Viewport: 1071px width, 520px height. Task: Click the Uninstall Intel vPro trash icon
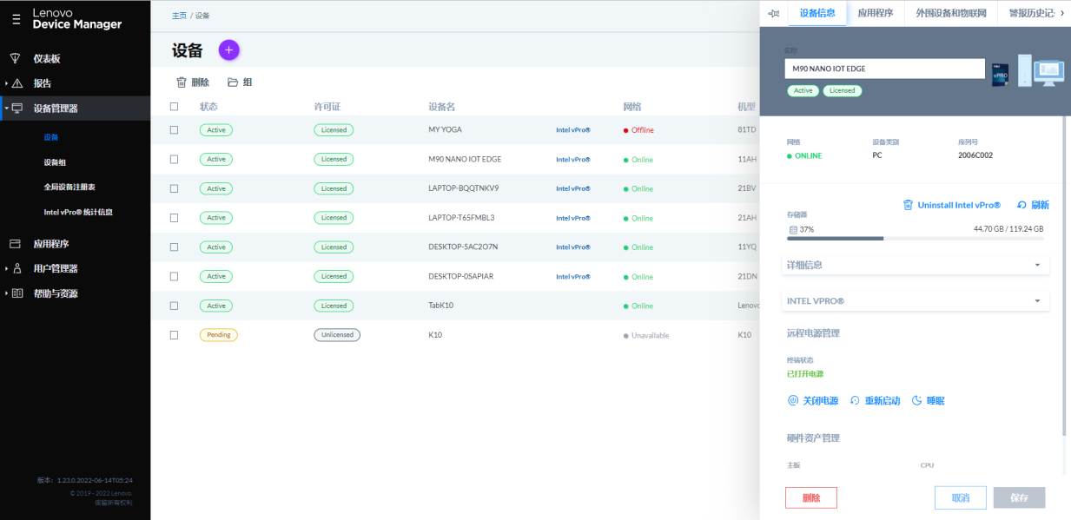909,205
